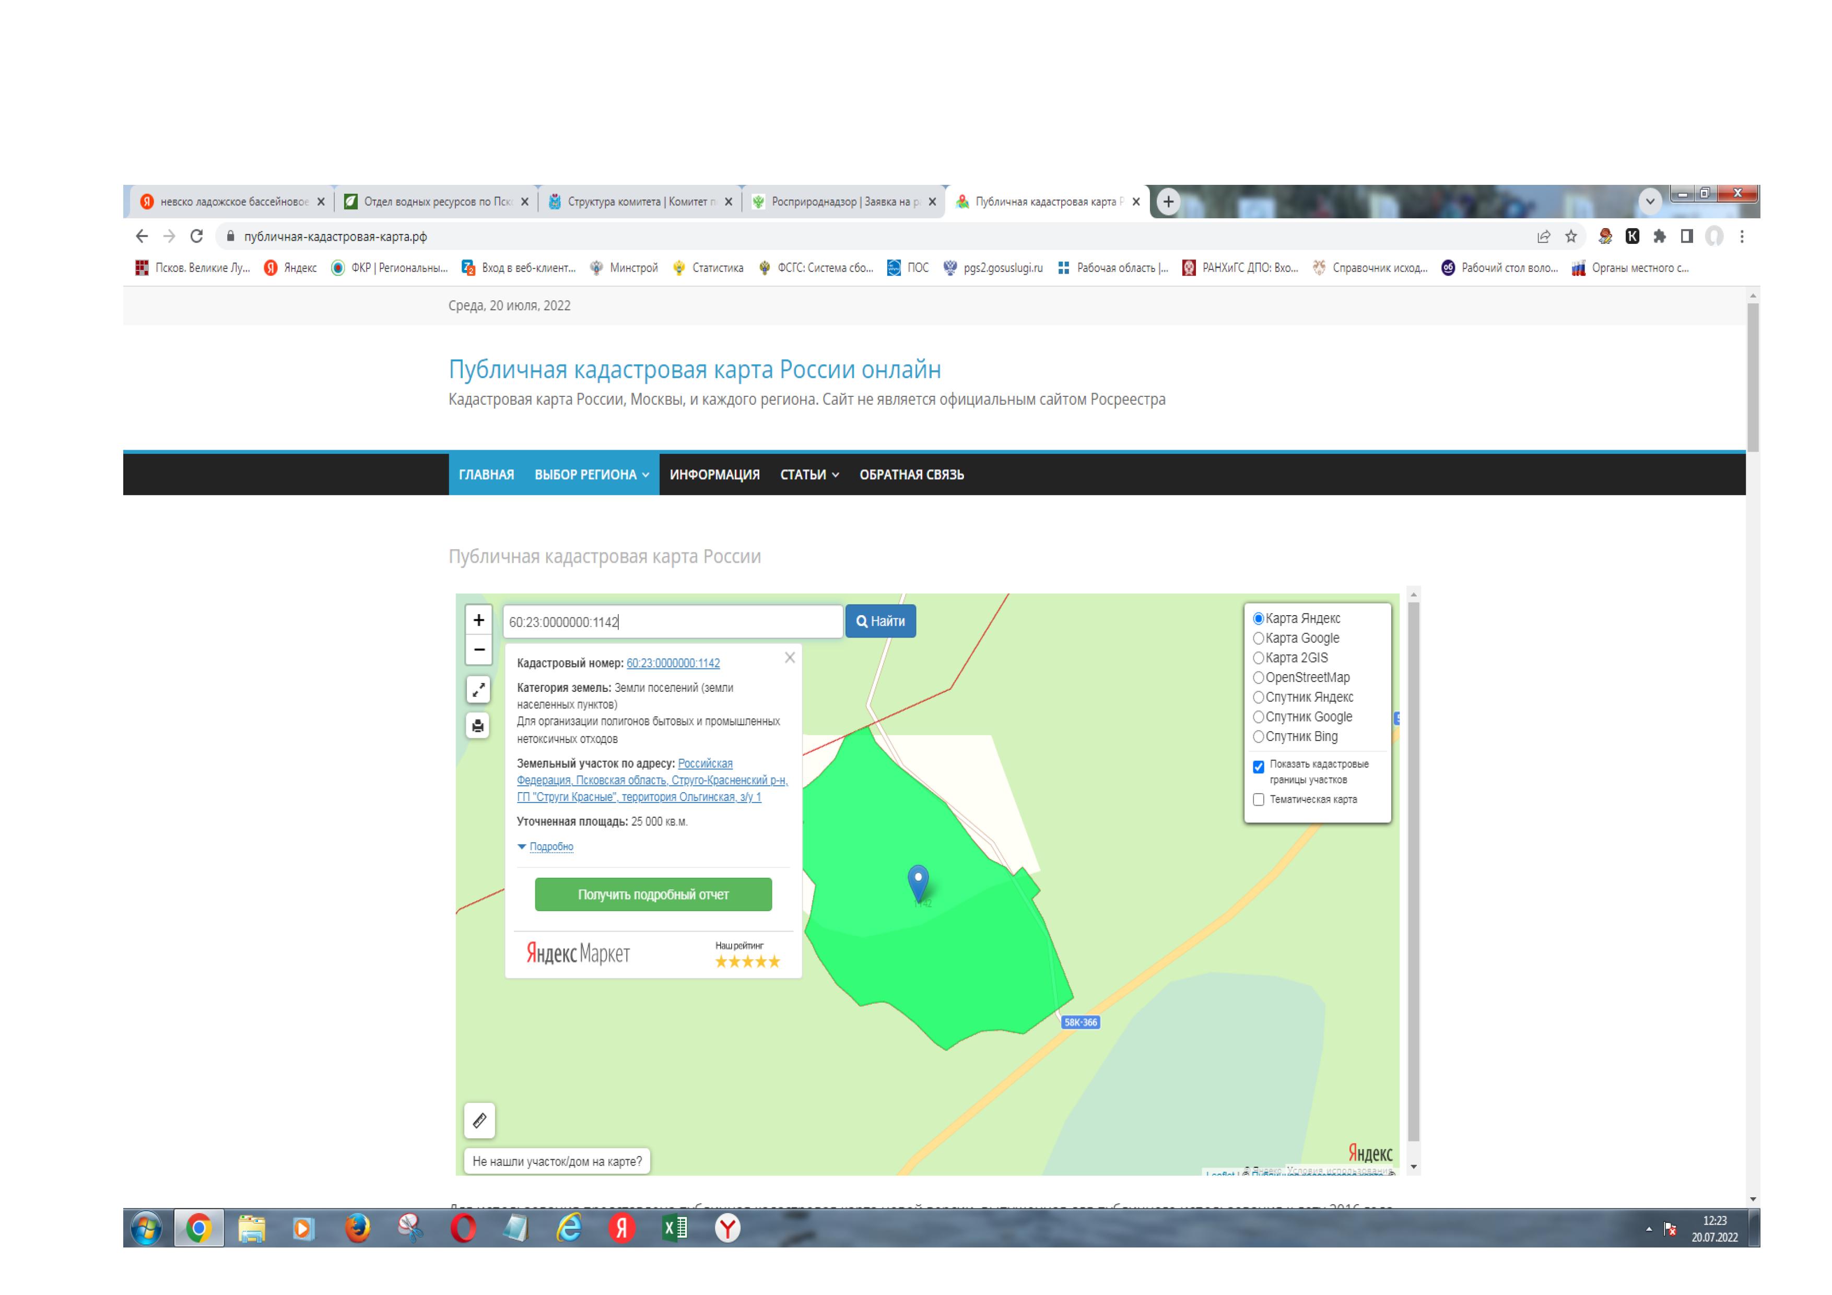Click the K extension icon

click(1633, 236)
